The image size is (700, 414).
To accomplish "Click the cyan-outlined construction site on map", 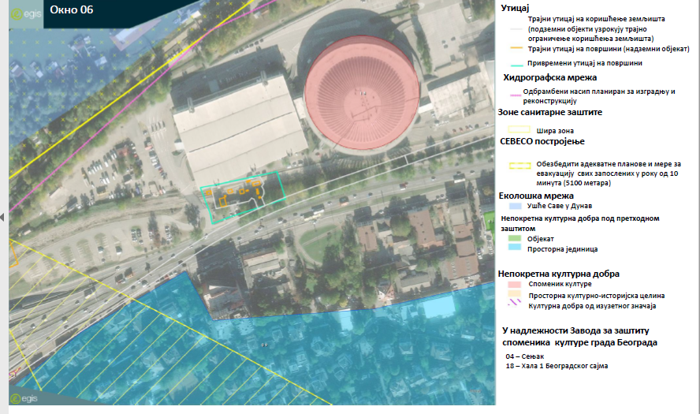I will (x=243, y=197).
